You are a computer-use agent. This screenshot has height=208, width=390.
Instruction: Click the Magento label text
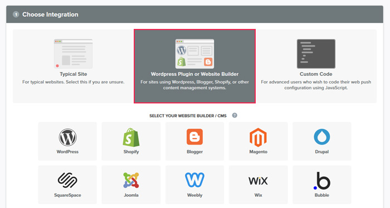pyautogui.click(x=258, y=152)
